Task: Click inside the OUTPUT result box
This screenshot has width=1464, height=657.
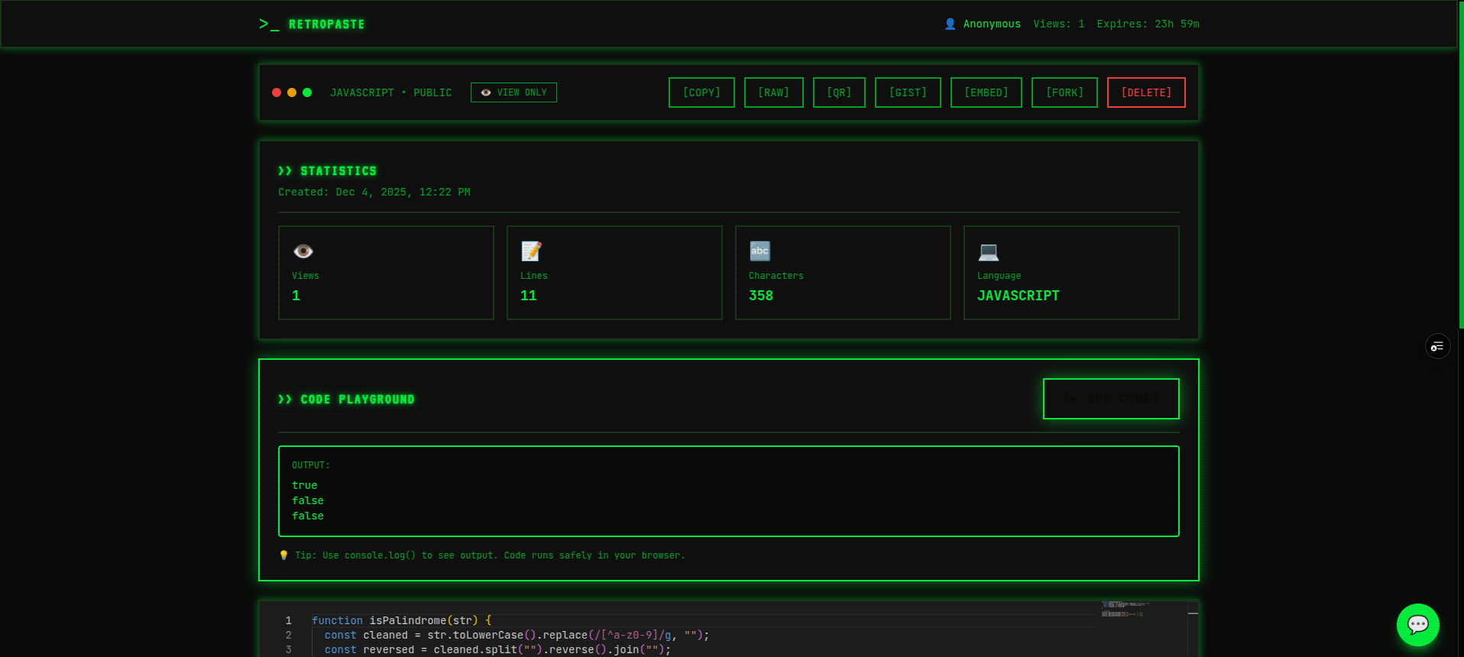Action: 729,491
